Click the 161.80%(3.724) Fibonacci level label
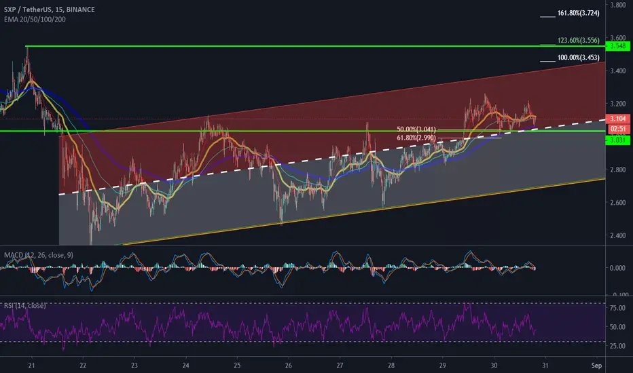This screenshot has width=633, height=373. (x=578, y=13)
